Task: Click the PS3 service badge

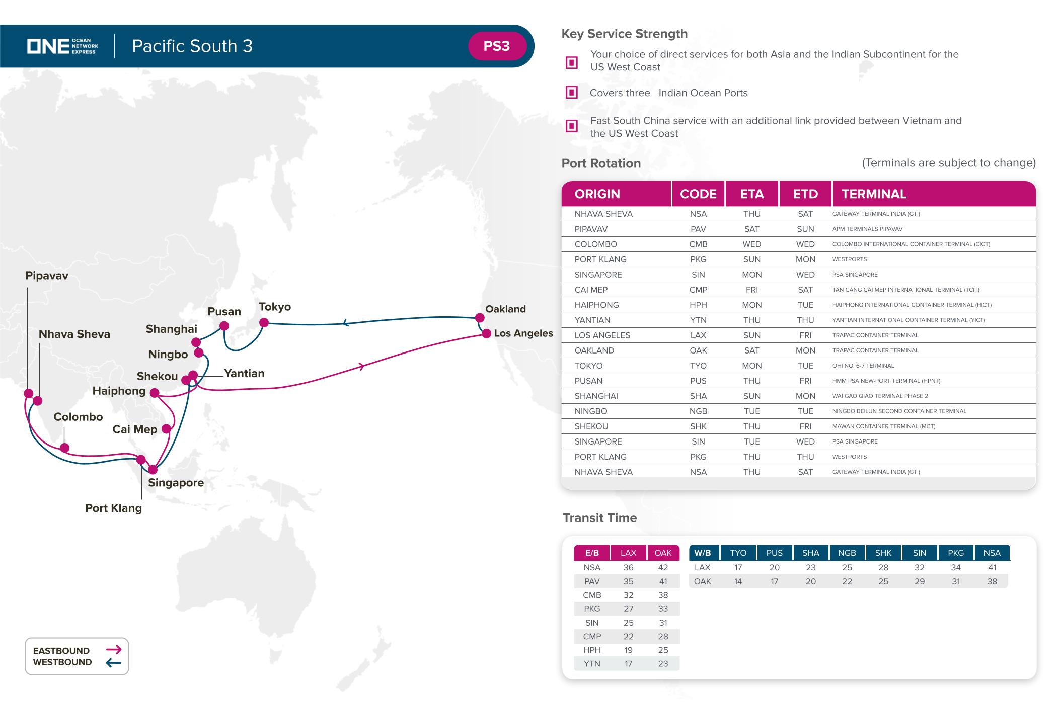Action: coord(496,46)
